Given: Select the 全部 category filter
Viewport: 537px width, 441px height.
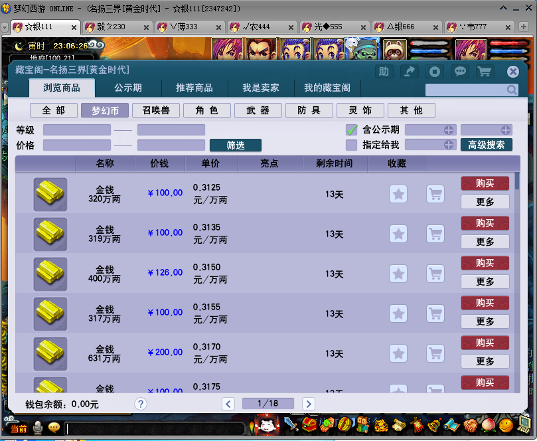Looking at the screenshot, I should (x=54, y=110).
